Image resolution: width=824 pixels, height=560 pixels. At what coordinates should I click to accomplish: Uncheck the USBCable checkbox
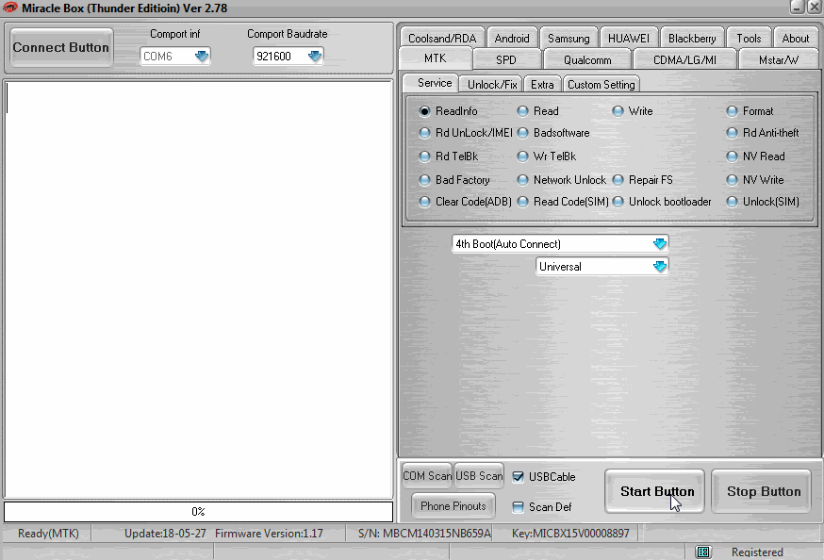[519, 476]
